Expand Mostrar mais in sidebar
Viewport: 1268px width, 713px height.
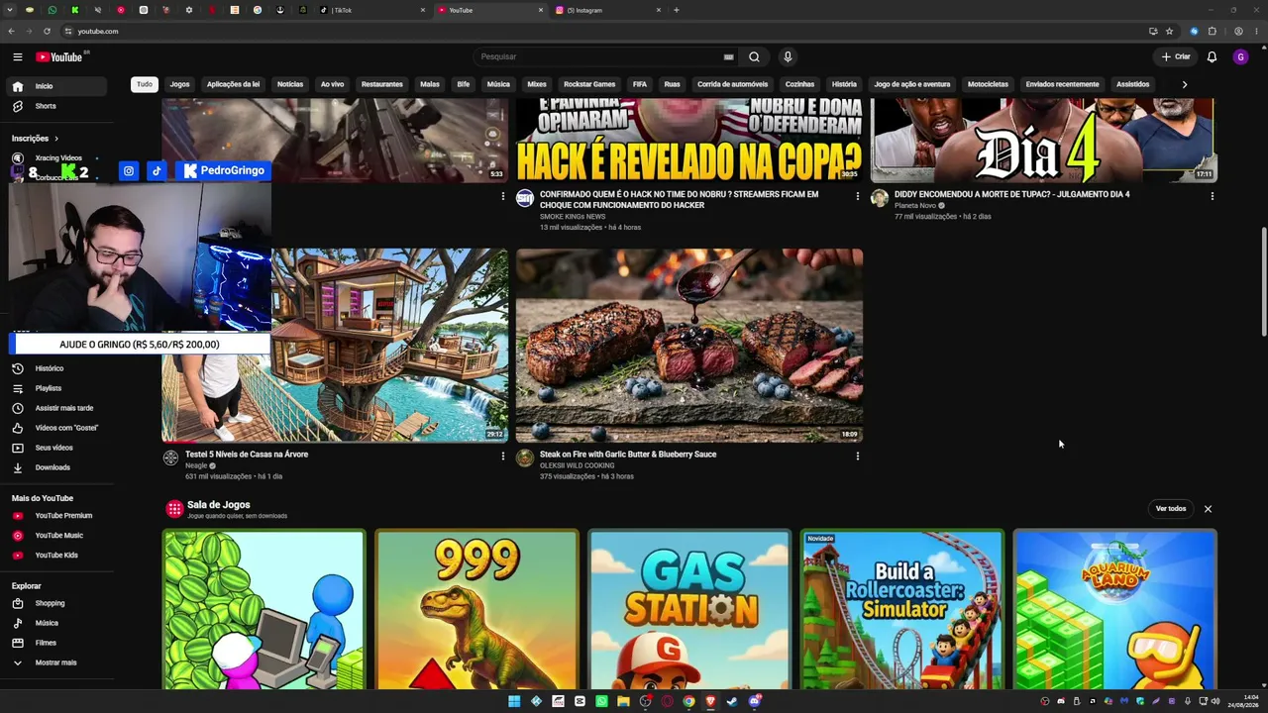[x=54, y=662]
